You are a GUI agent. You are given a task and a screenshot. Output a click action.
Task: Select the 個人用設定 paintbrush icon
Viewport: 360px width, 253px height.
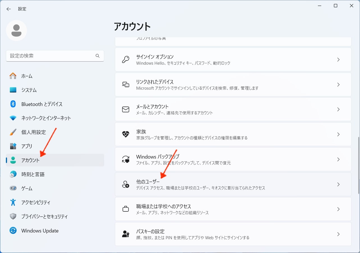click(13, 132)
